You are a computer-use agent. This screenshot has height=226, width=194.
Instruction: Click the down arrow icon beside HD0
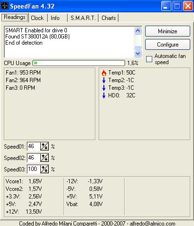click(104, 95)
